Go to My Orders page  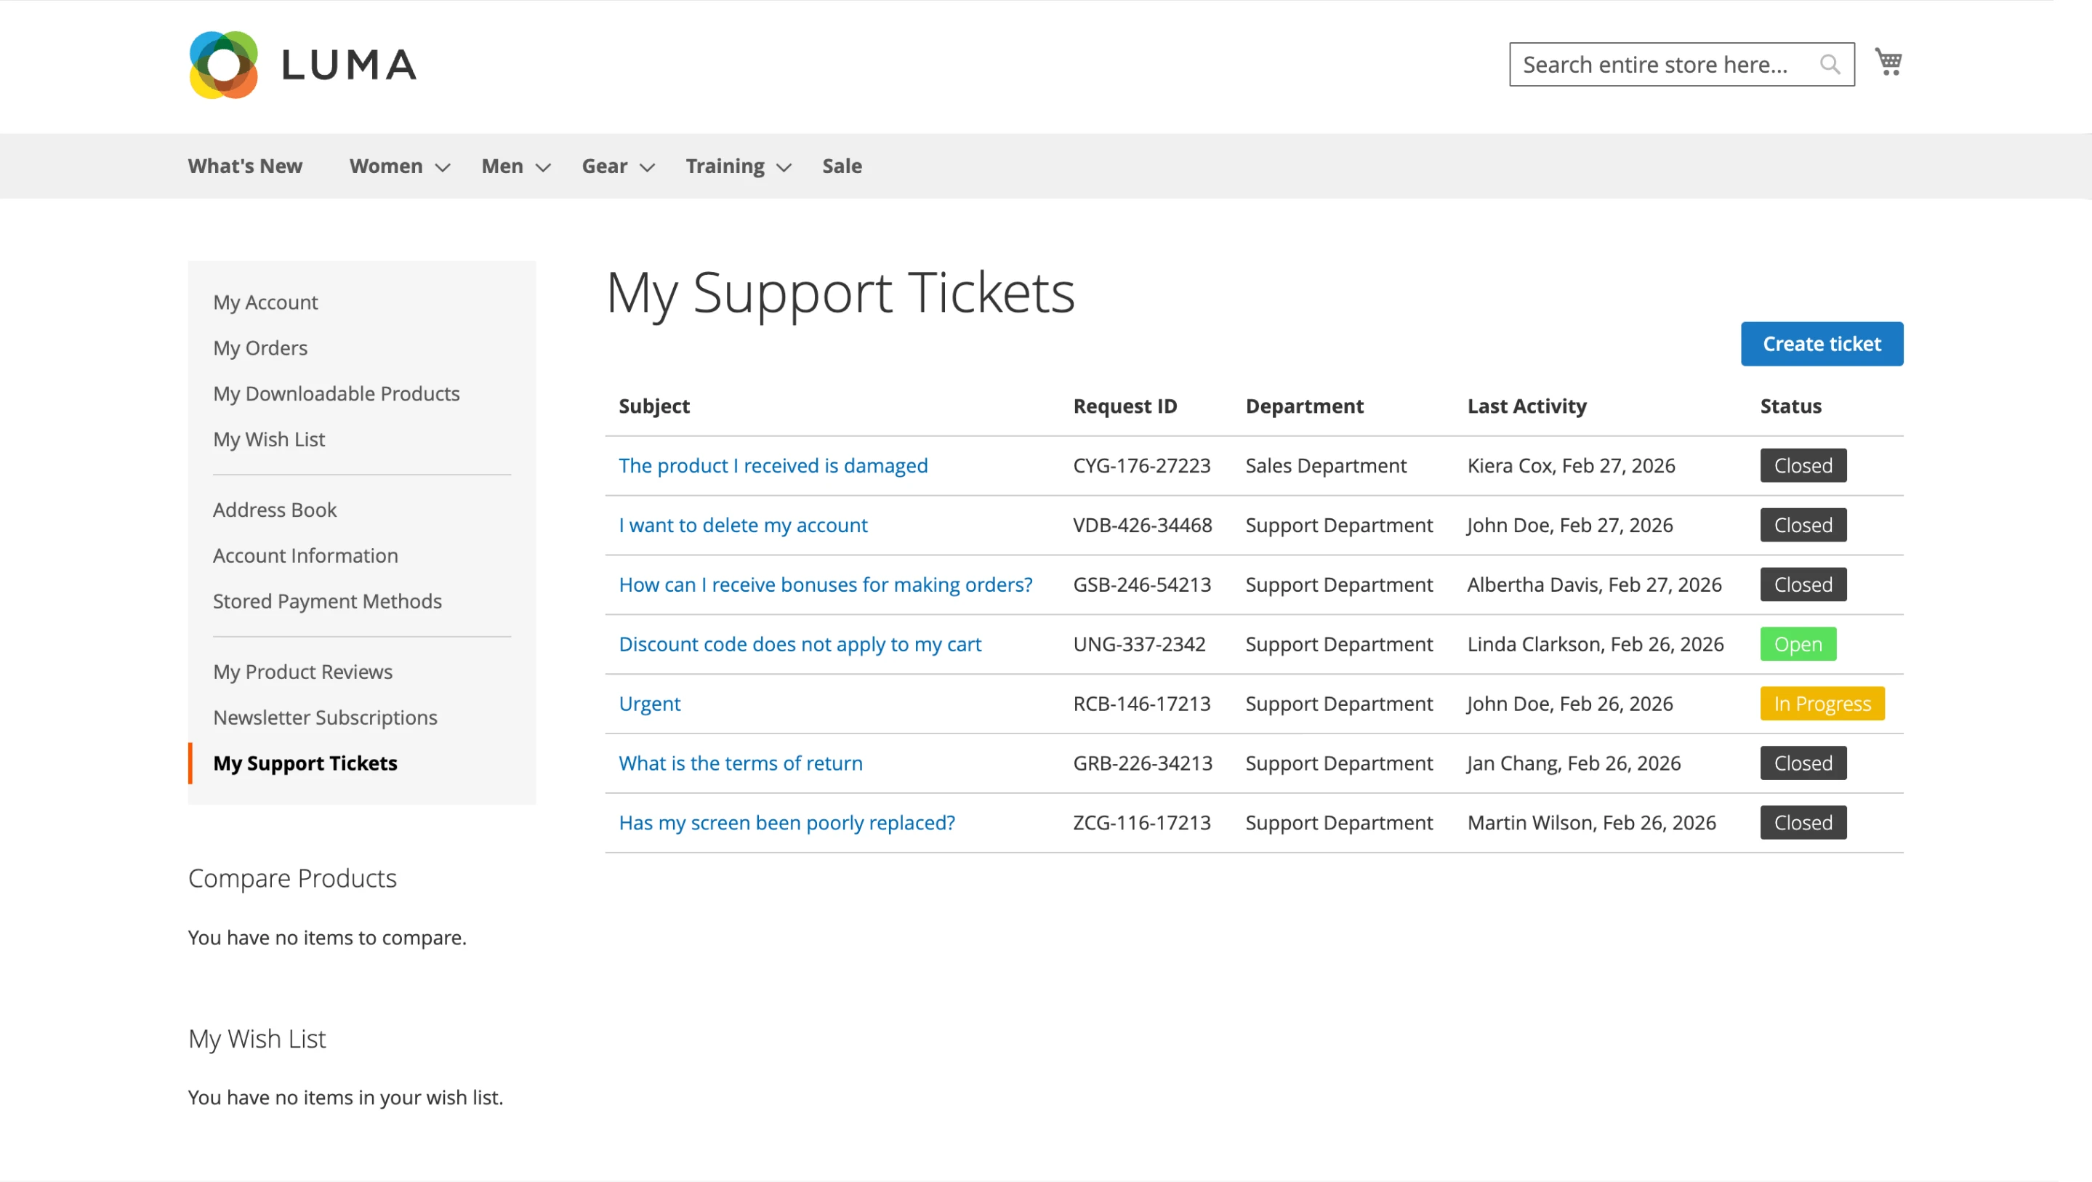[x=260, y=347]
